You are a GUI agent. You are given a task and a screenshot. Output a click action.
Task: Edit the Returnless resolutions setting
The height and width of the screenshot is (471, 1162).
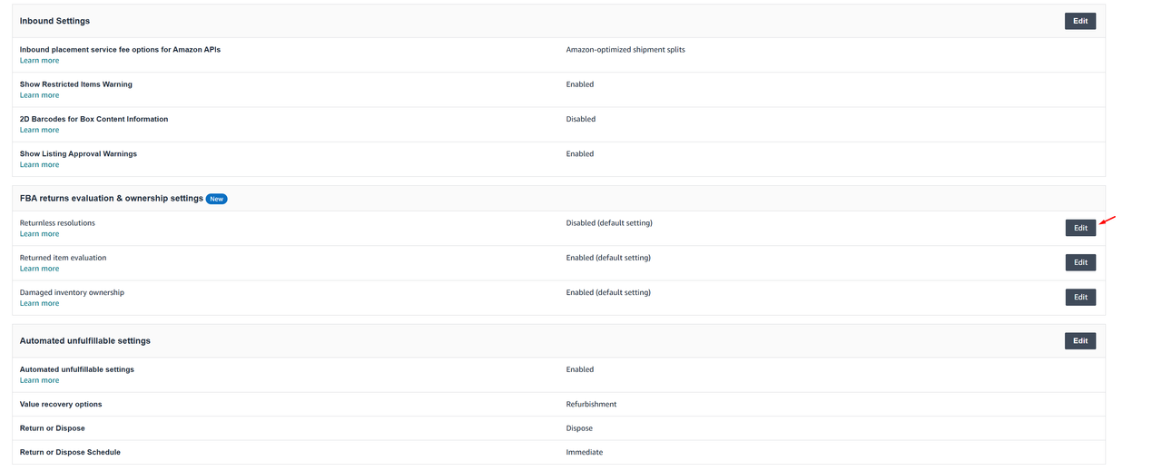1079,228
